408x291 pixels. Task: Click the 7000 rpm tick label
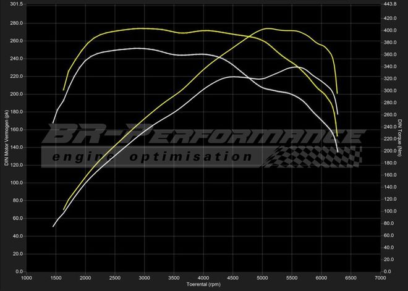381,278
